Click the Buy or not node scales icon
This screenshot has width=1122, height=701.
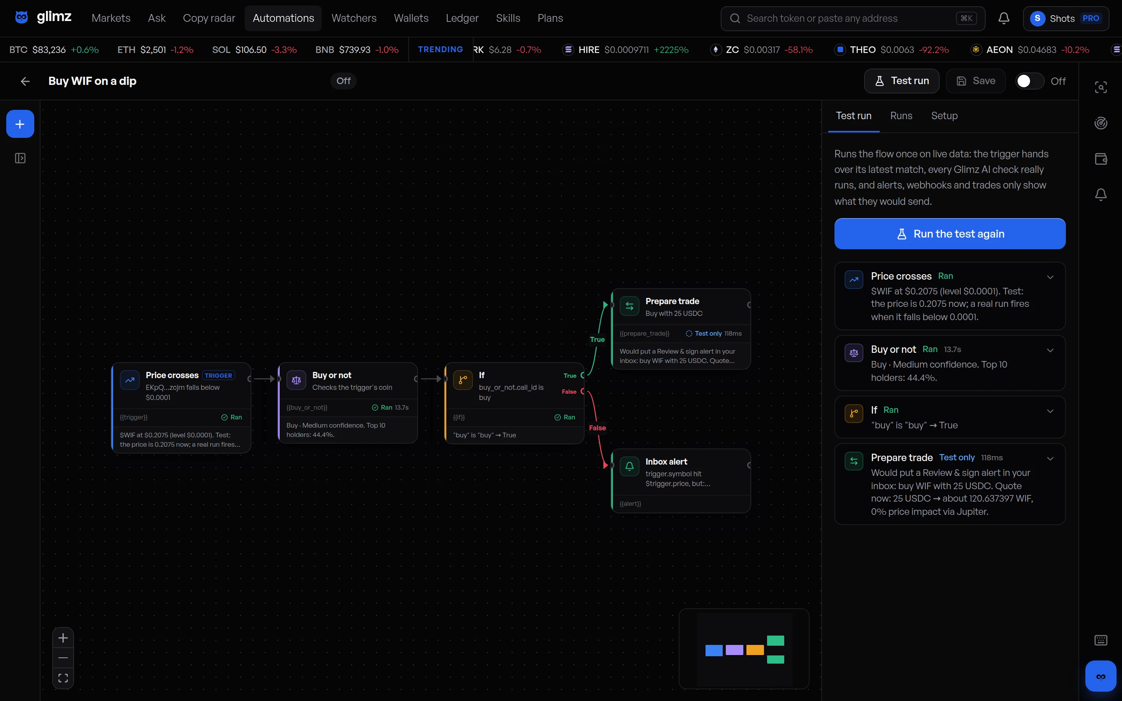click(296, 380)
